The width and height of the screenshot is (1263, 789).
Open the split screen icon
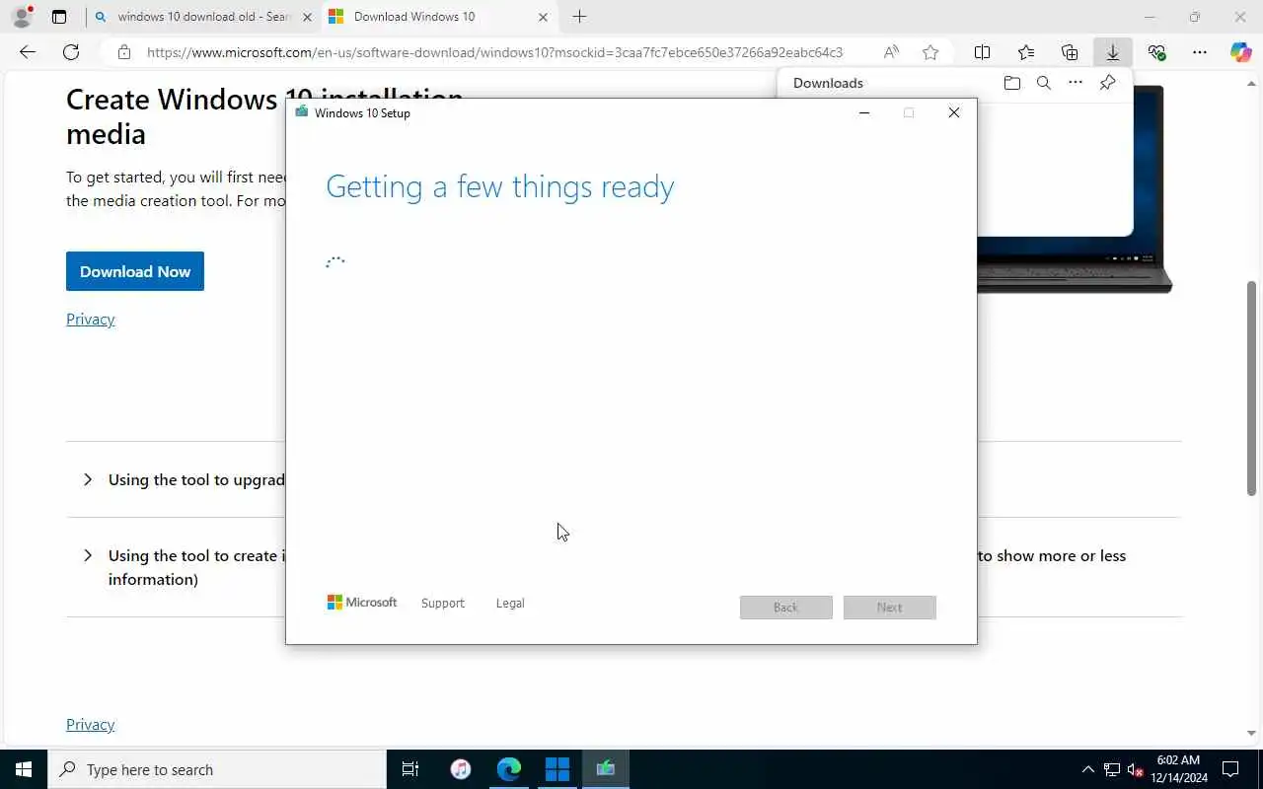pos(983,52)
